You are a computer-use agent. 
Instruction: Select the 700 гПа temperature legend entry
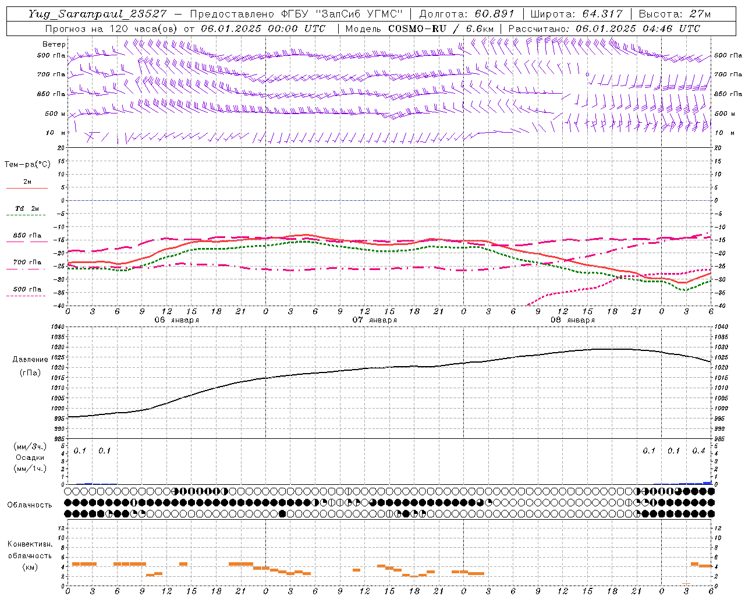pos(27,262)
